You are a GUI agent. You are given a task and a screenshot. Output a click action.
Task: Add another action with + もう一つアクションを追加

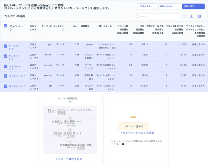137,132
